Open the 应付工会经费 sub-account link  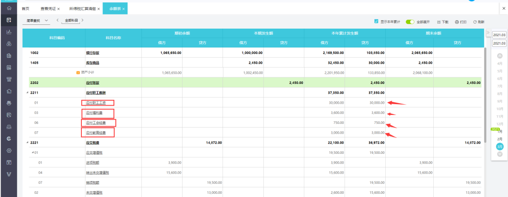[95, 123]
